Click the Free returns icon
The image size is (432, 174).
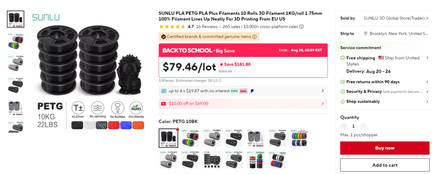pos(343,82)
